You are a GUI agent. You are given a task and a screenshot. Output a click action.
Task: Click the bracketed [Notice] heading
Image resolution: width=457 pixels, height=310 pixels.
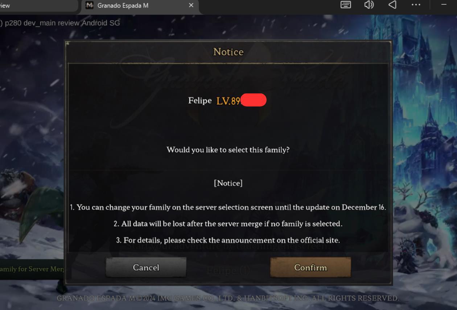tap(228, 183)
